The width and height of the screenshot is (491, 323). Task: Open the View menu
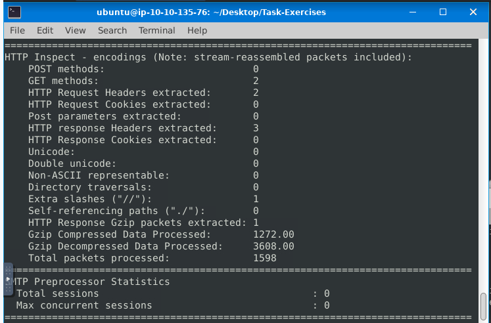click(76, 30)
